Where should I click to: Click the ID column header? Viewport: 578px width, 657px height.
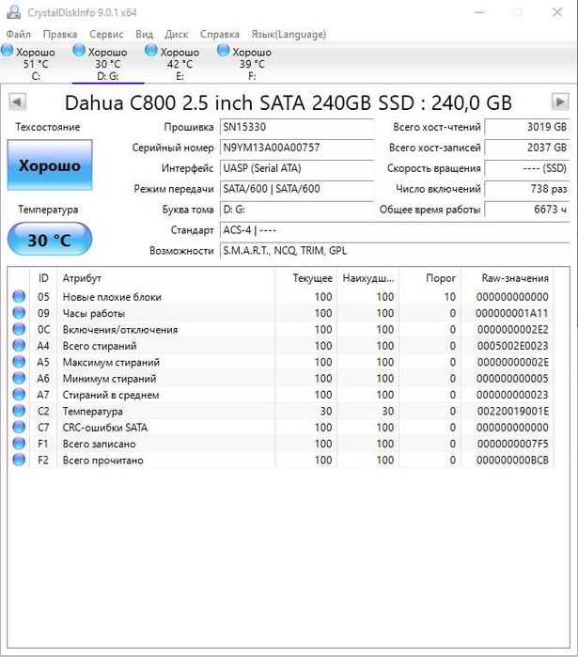tap(43, 278)
